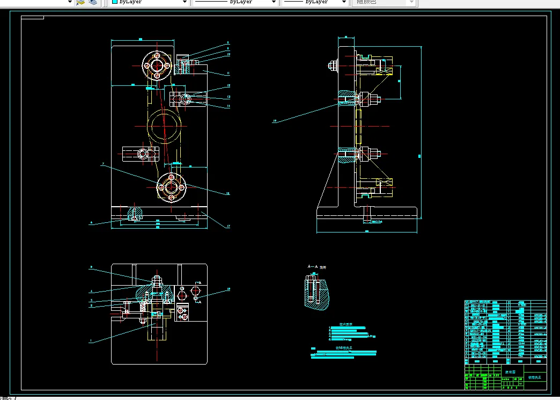
Task: Click the Layer Previous icon
Action: pyautogui.click(x=92, y=2)
